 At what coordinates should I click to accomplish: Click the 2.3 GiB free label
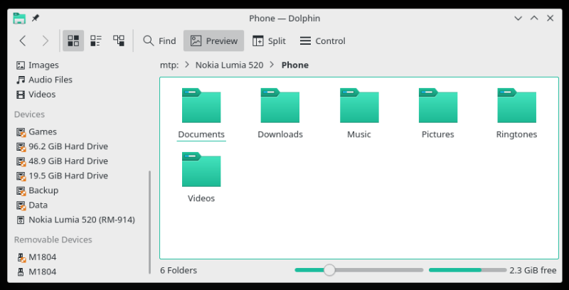pyautogui.click(x=533, y=270)
